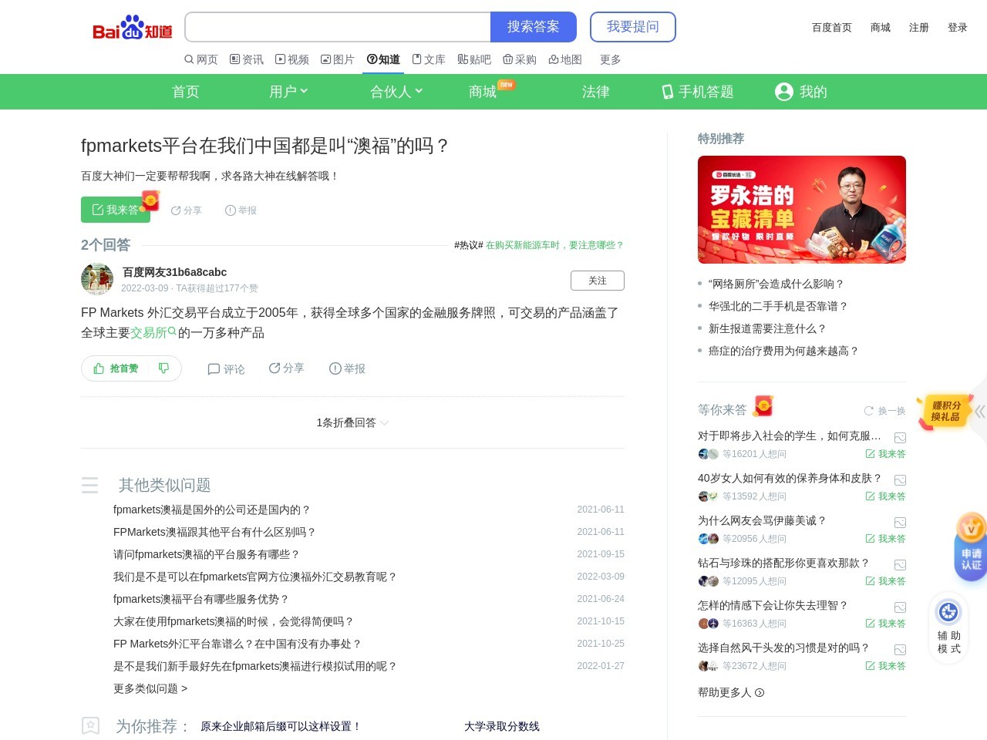
Task: Open the 法律 menu item
Action: pos(595,92)
